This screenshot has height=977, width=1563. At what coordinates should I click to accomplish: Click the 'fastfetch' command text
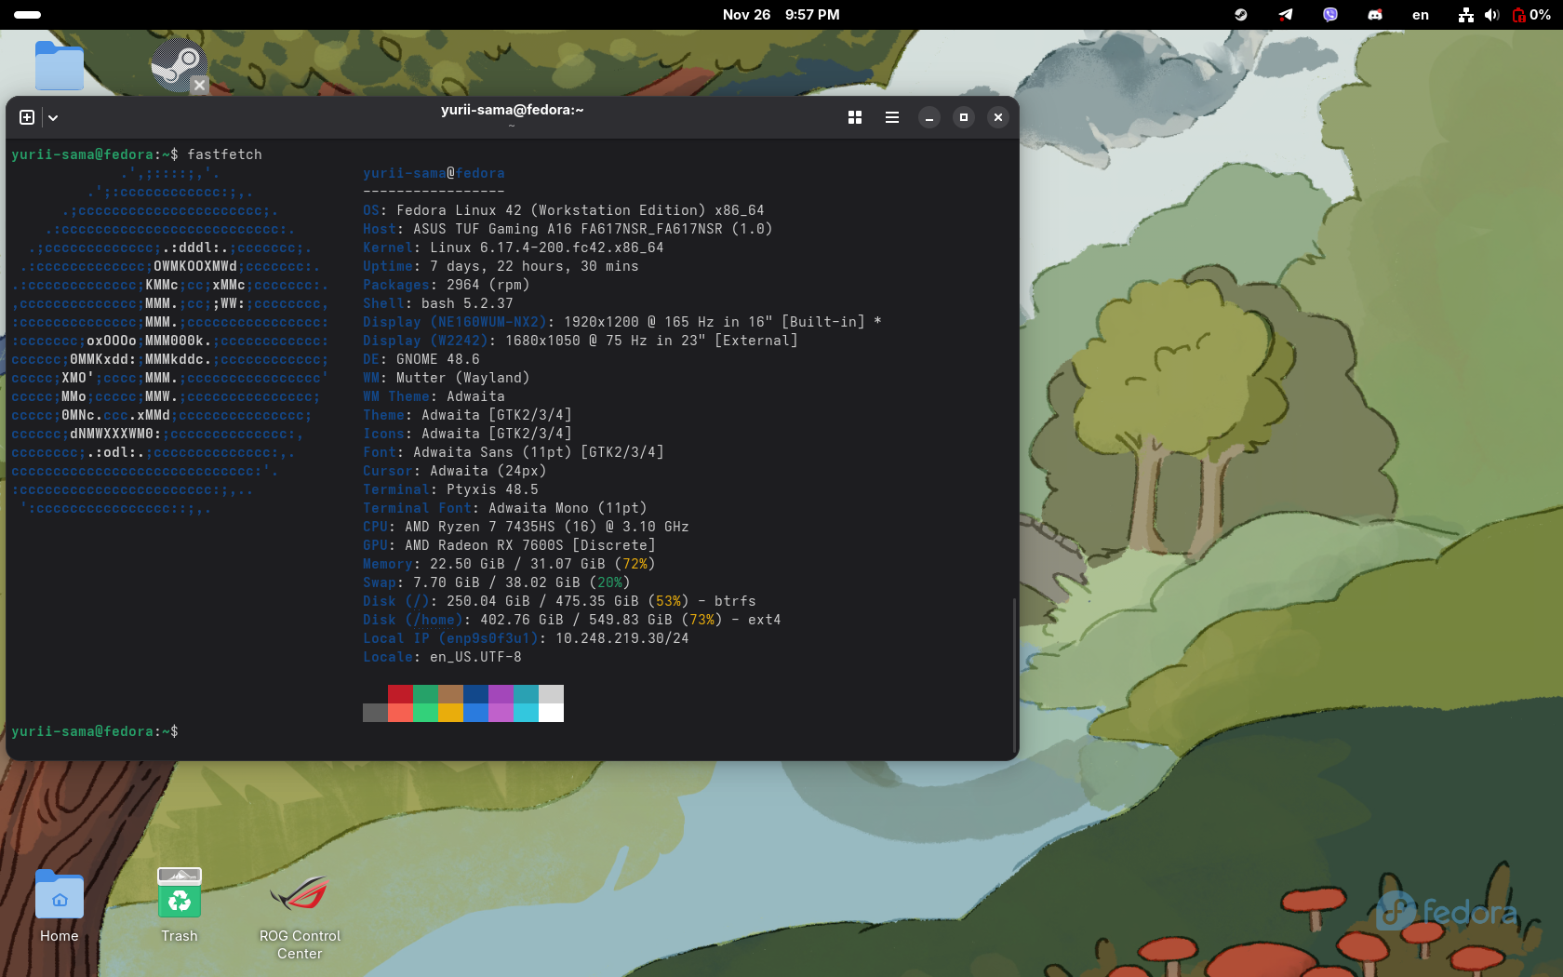(224, 154)
